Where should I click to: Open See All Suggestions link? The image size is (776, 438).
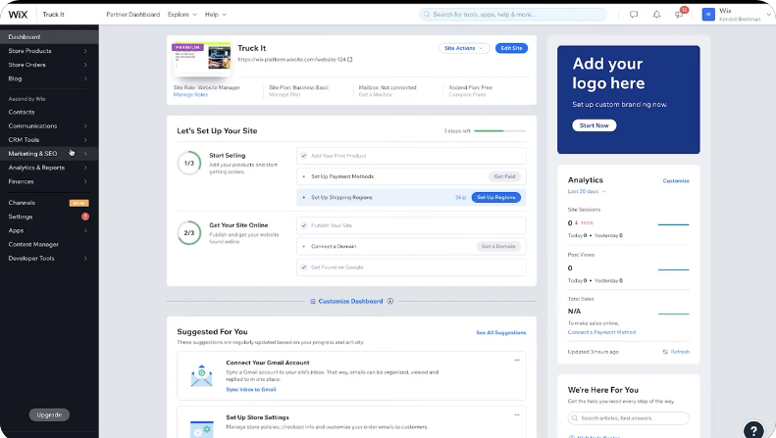click(501, 333)
